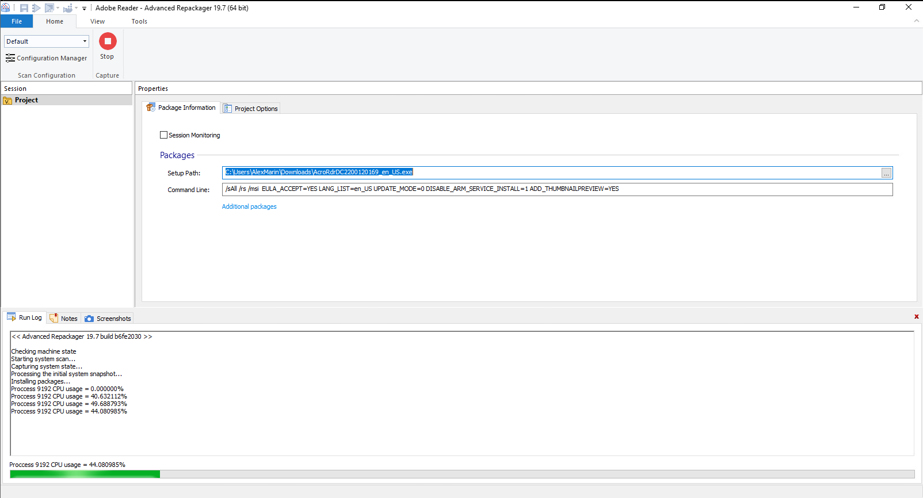
Task: Click the Properties panel header
Action: 528,89
